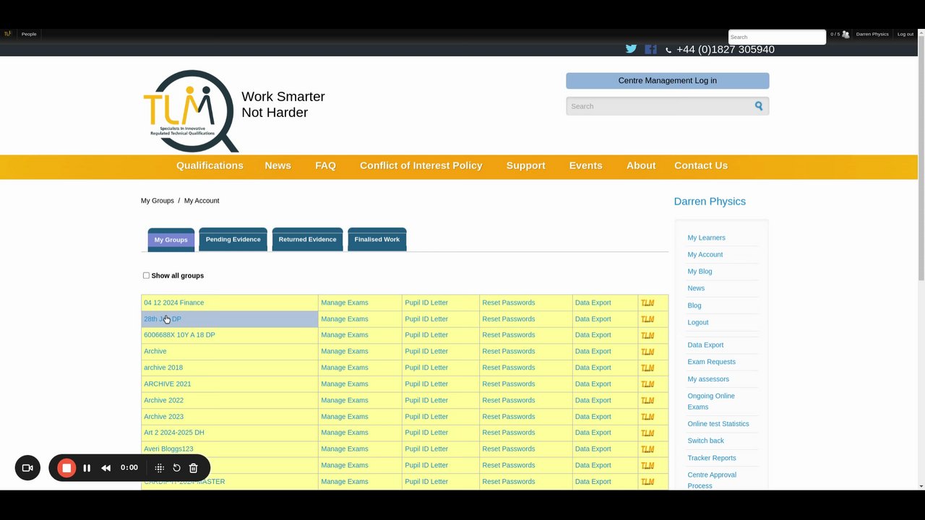Click the TLM icon in the 6006688X 10Y A 18 DP row
Screen dimensions: 925x520
point(647,335)
